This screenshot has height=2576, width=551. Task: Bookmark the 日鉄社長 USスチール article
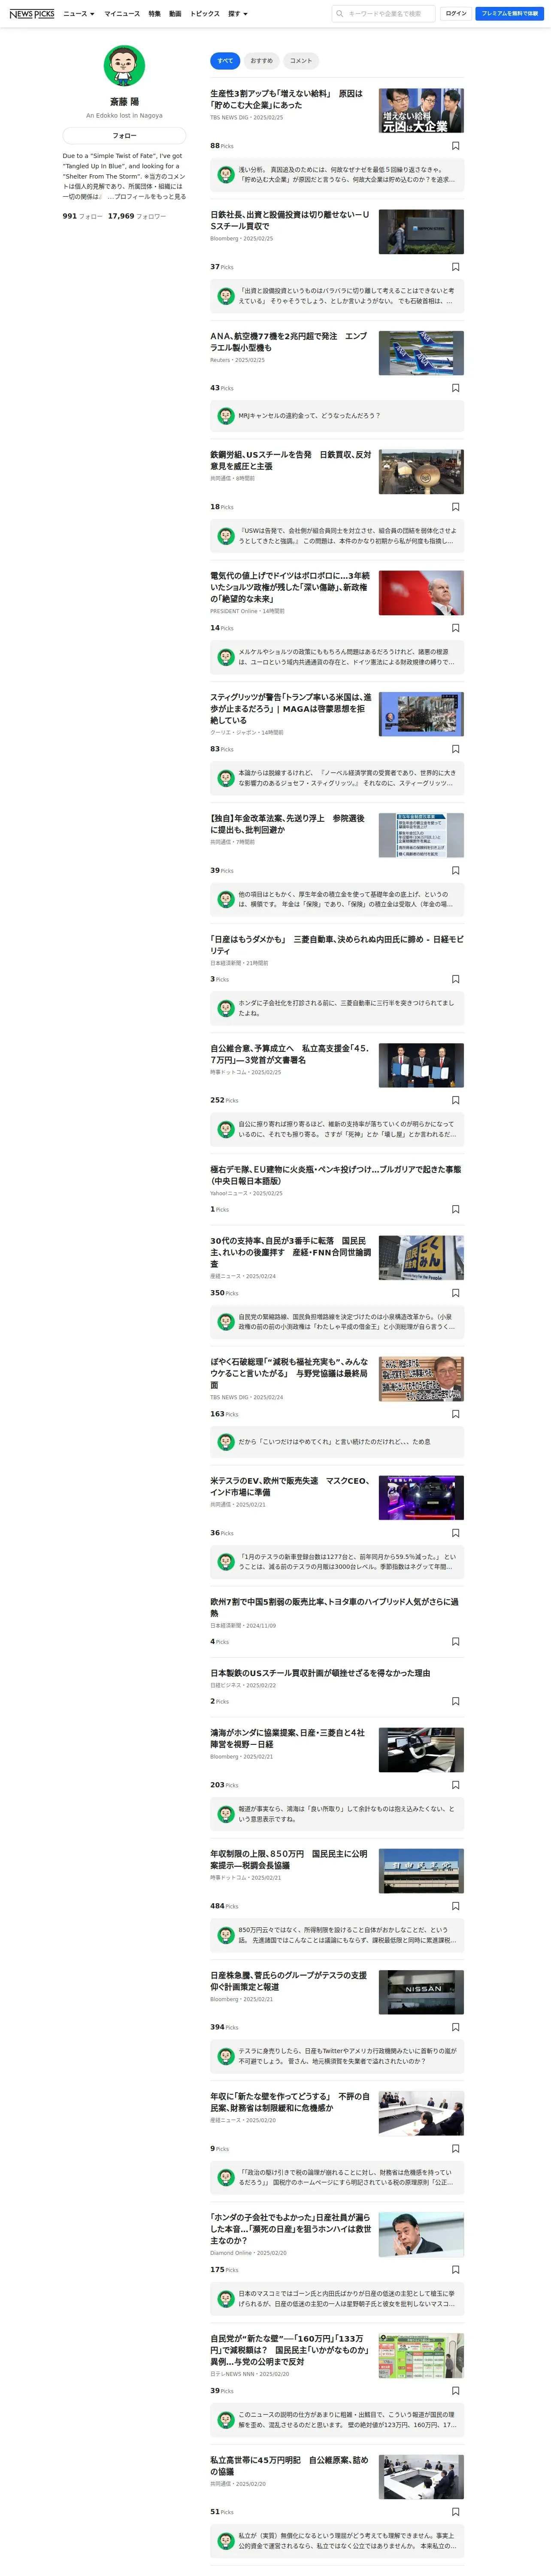pos(456,267)
